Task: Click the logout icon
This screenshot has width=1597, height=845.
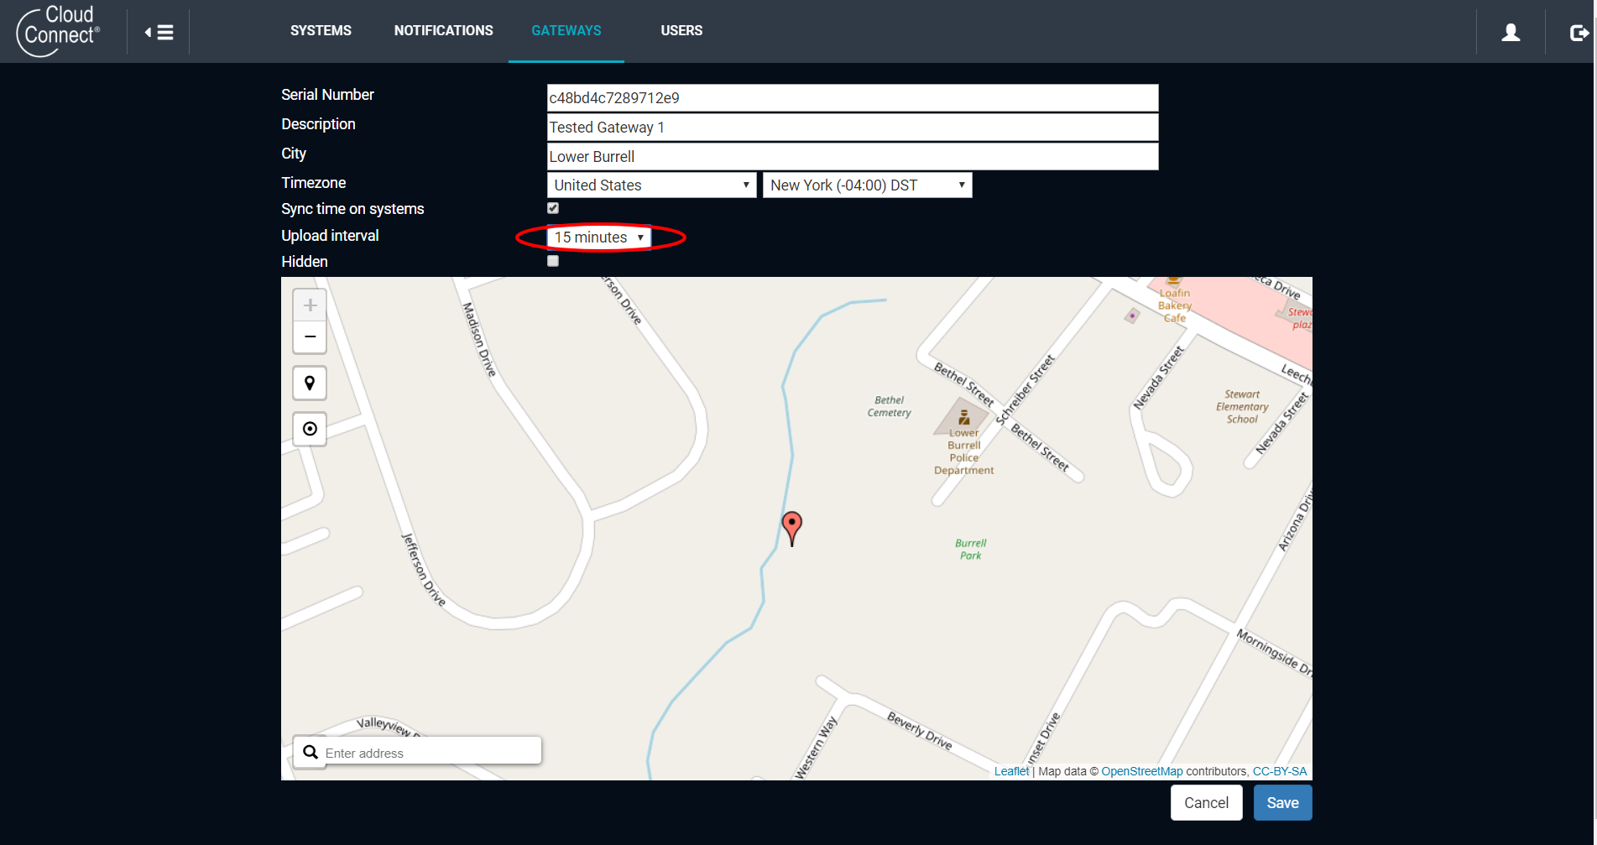Action: (x=1579, y=33)
